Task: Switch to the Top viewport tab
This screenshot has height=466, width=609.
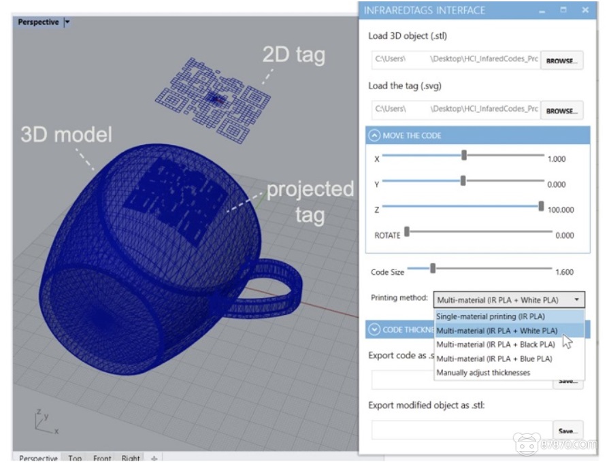Action: pos(75,459)
